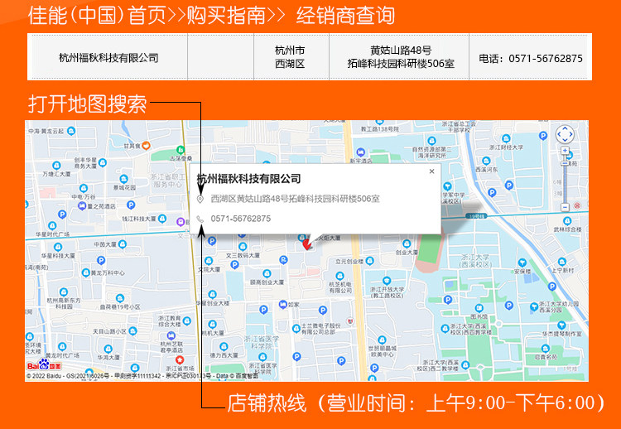Image resolution: width=621 pixels, height=429 pixels.
Task: Click the 浙江教育综合大楼 building icon
Action: (187, 321)
